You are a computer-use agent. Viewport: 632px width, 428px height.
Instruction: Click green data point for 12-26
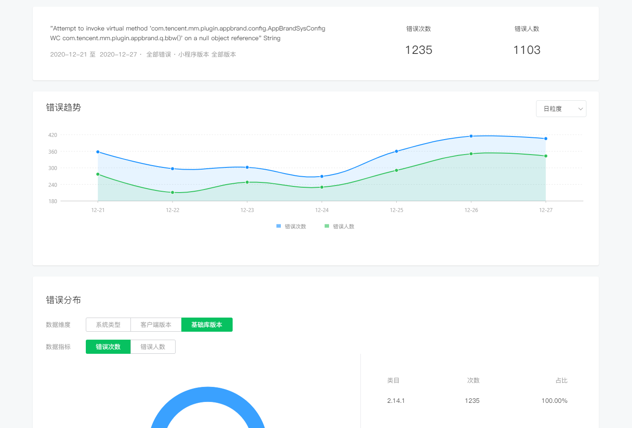(471, 154)
